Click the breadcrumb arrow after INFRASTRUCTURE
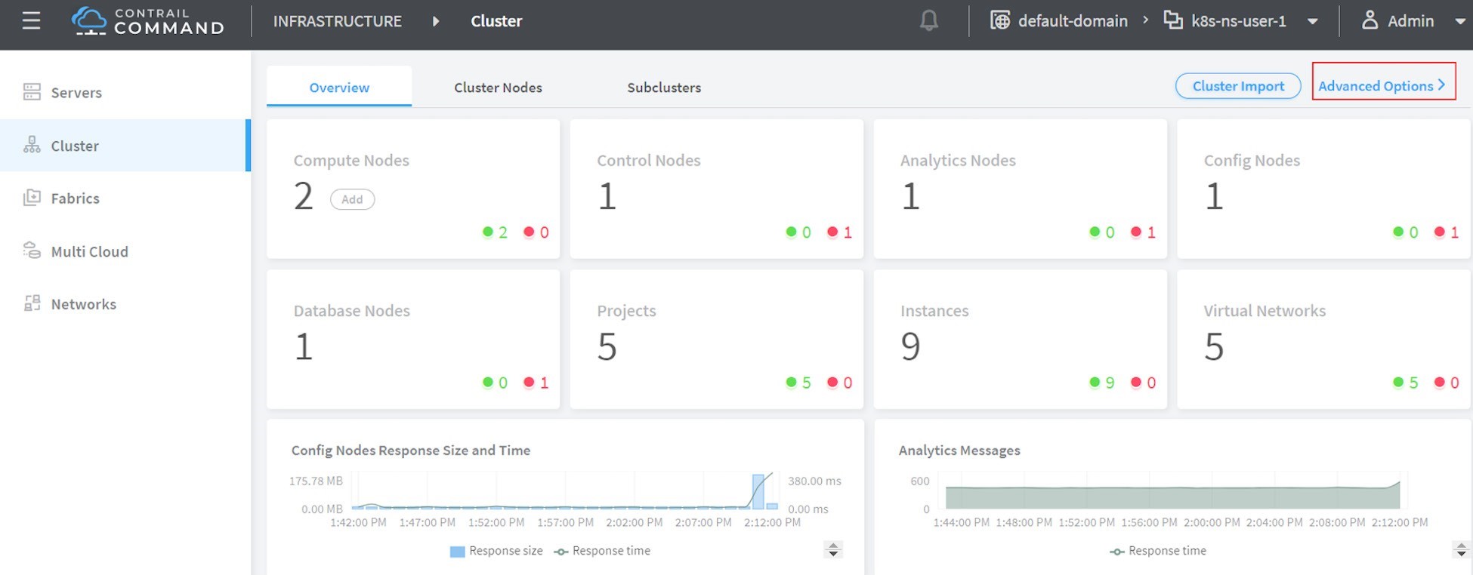1473x575 pixels. [436, 21]
